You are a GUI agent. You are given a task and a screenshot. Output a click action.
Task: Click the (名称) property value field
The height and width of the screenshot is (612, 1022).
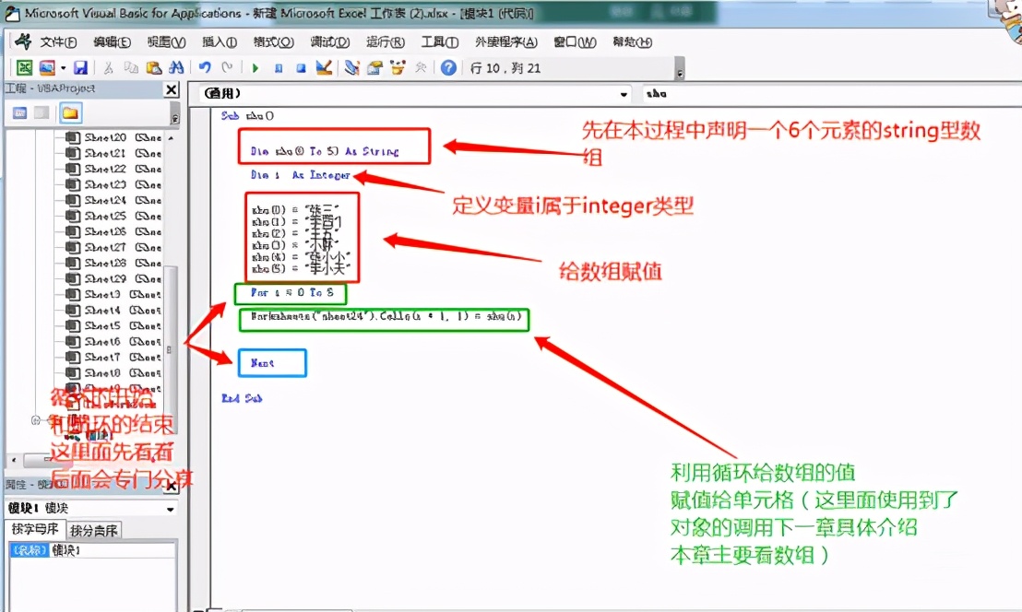click(x=113, y=550)
